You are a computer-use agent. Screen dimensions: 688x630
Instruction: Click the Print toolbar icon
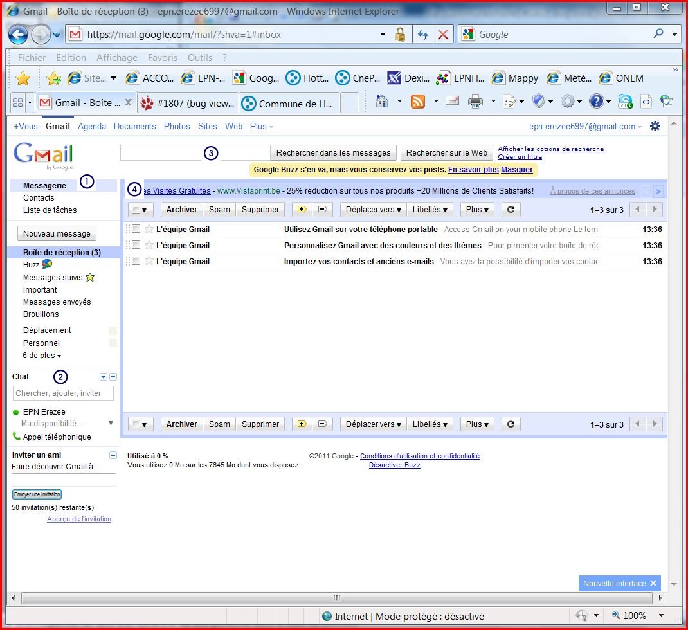pos(475,102)
